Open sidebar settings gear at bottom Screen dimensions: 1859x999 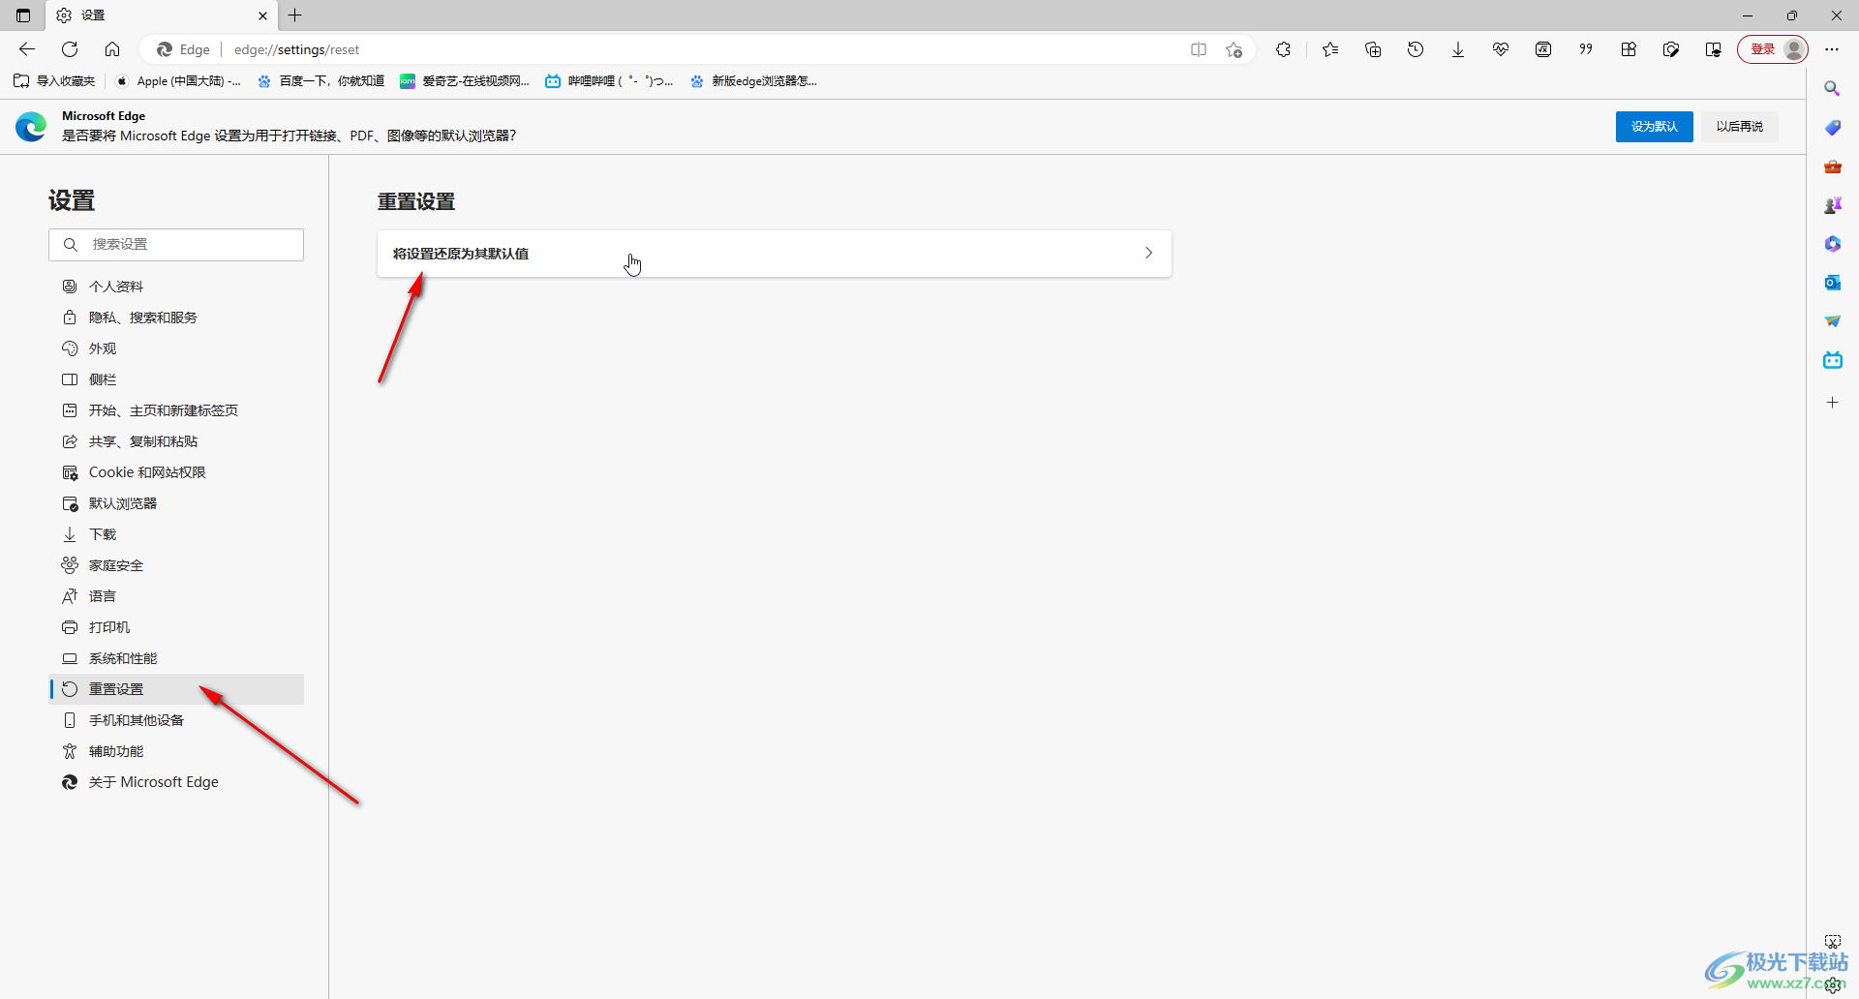1834,985
